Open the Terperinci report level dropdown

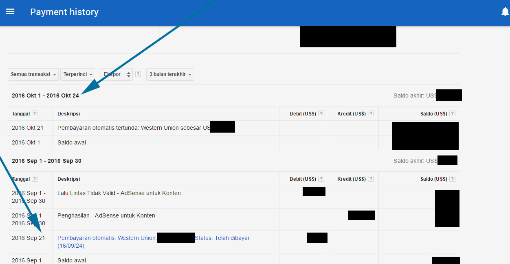point(78,74)
